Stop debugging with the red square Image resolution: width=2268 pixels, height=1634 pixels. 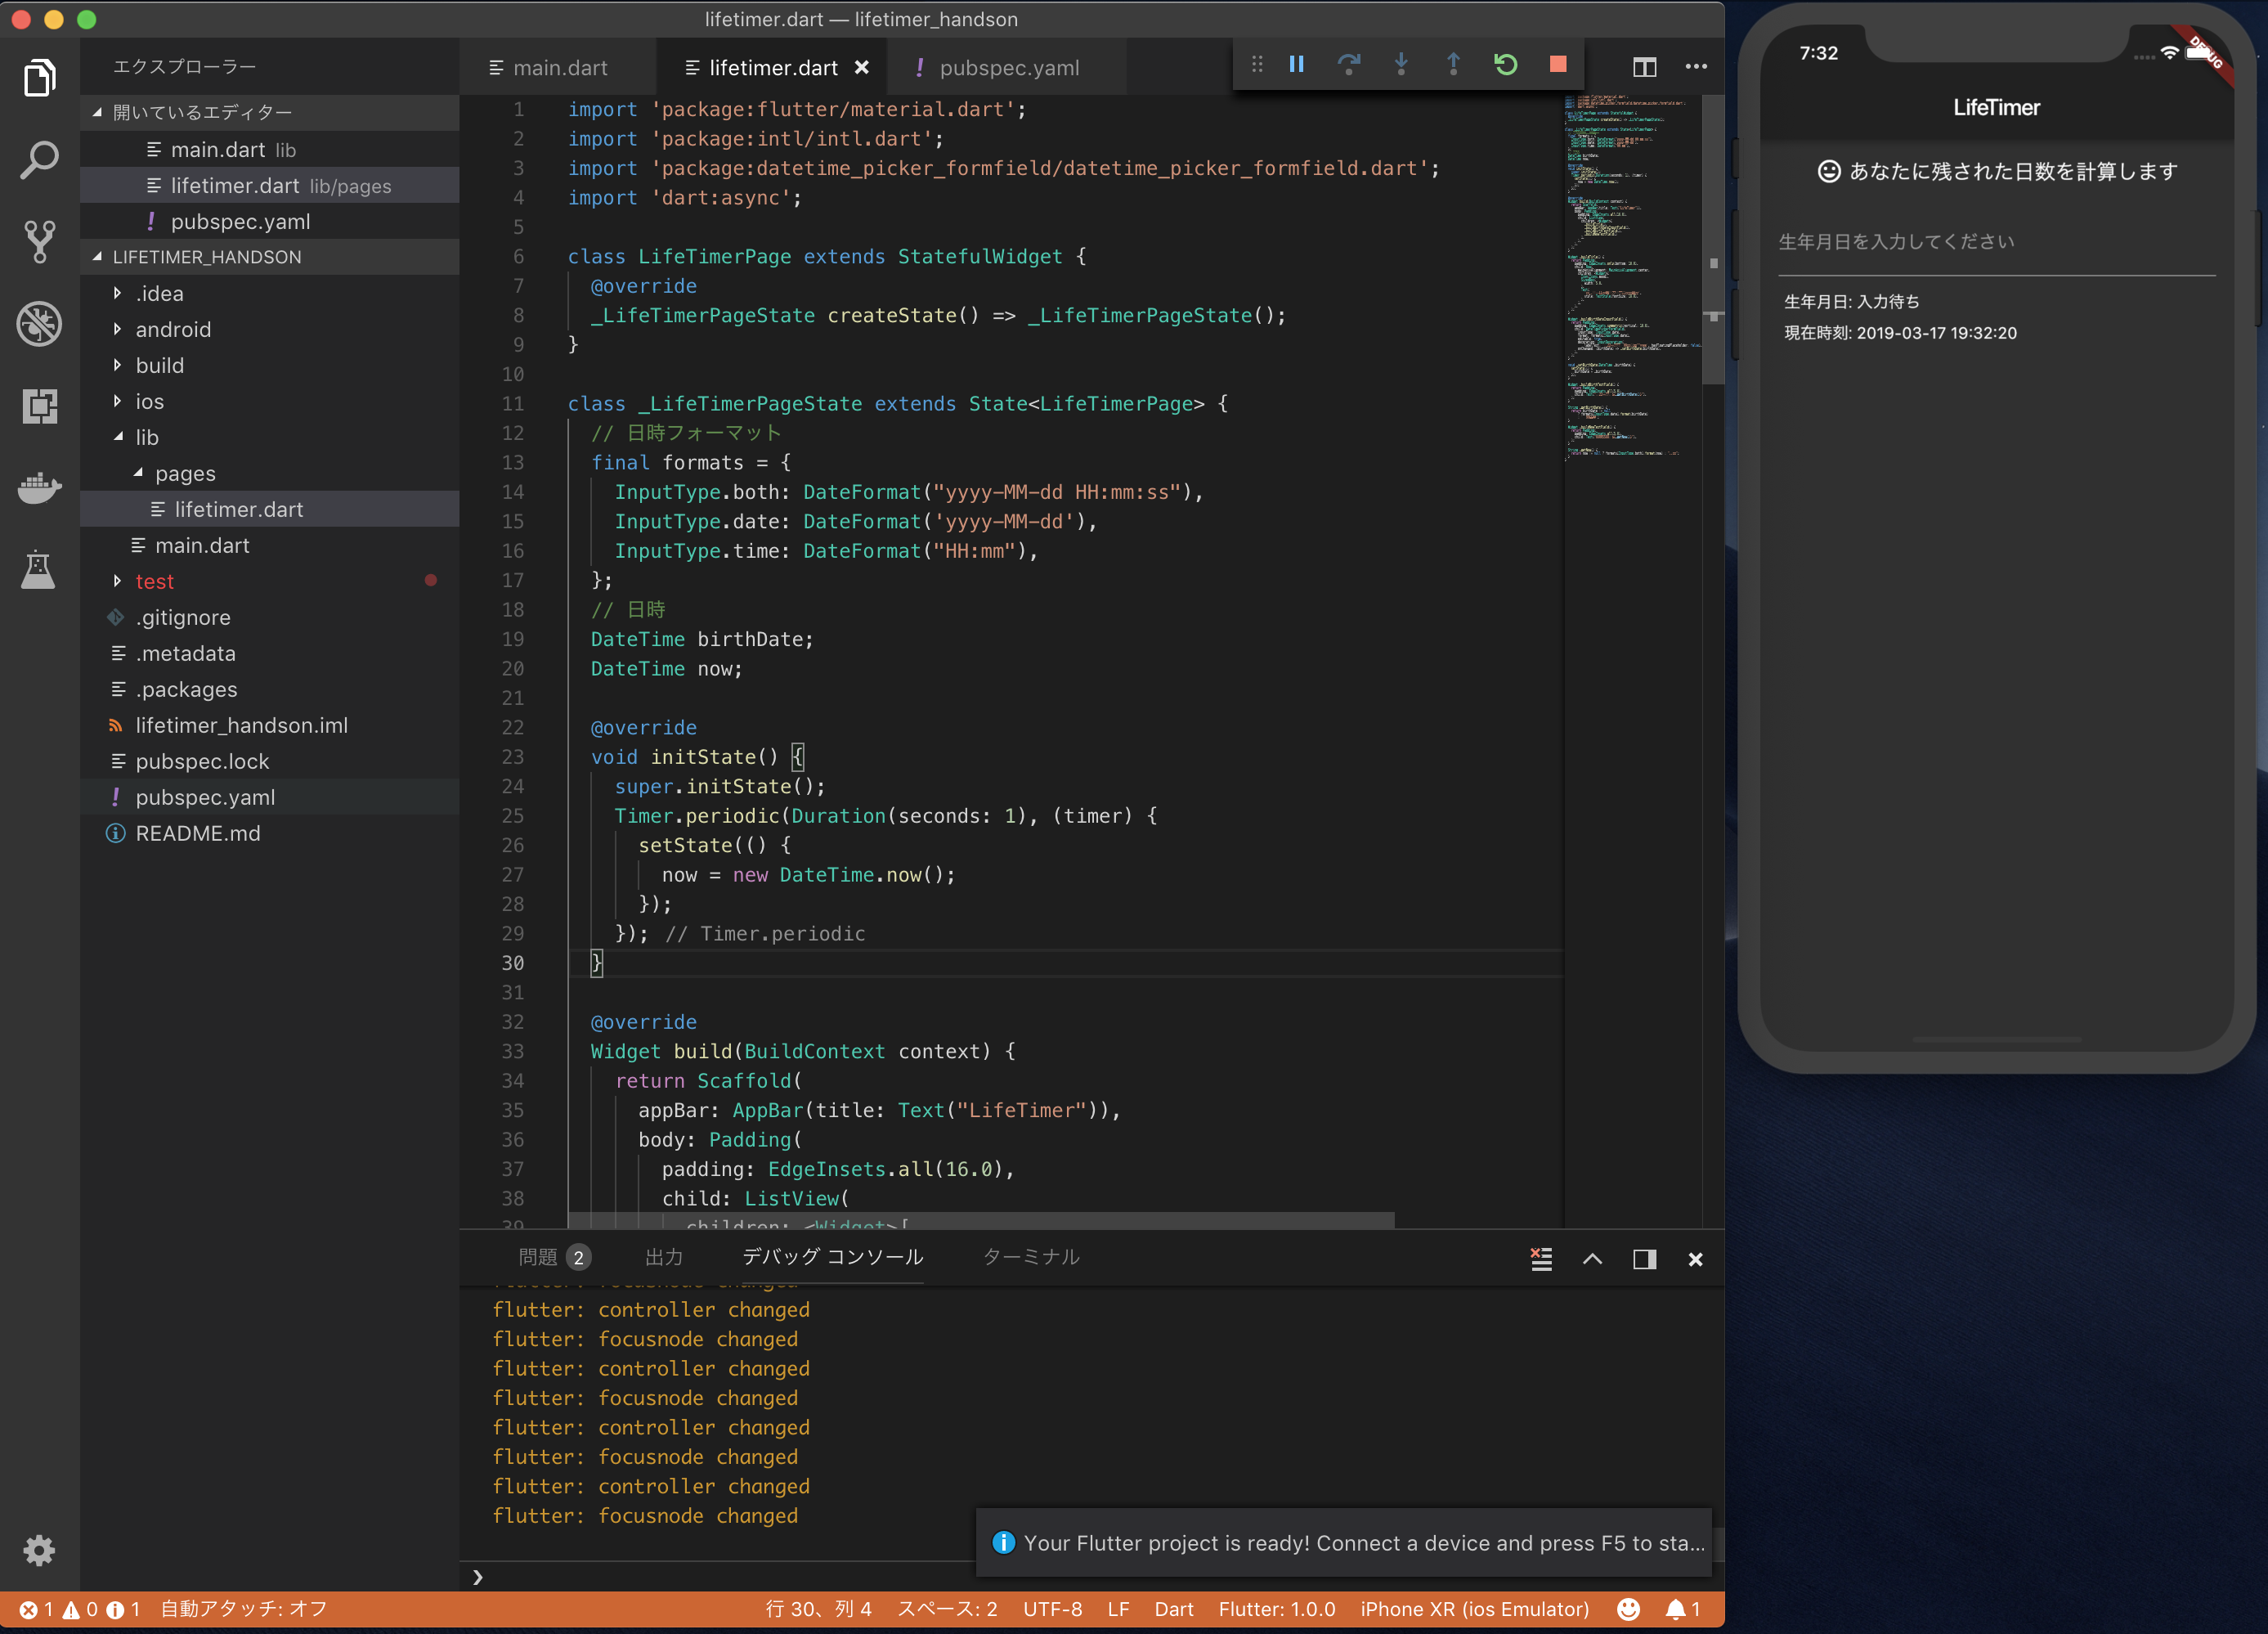pos(1557,65)
